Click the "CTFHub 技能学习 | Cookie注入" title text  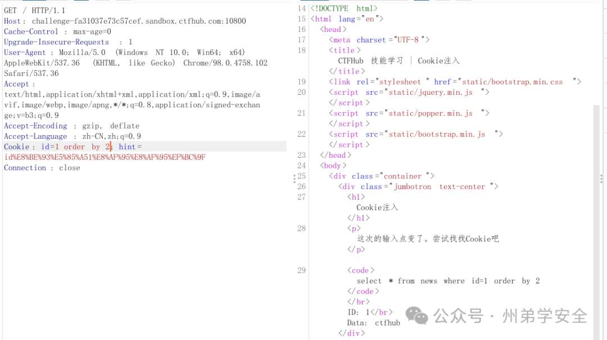tap(398, 61)
